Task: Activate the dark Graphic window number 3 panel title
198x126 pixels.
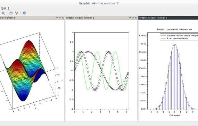Action: tap(153, 18)
